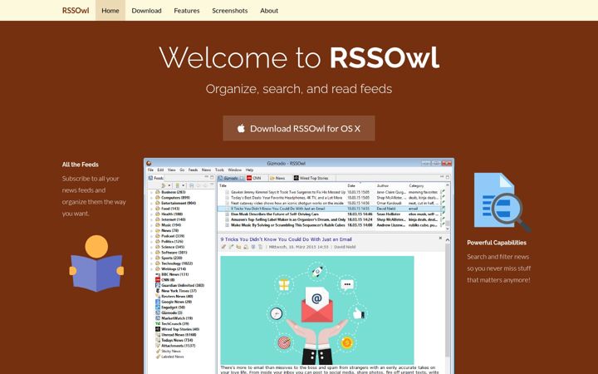Click the red CNN icon in feed tree
Image resolution: width=598 pixels, height=374 pixels.
click(158, 280)
